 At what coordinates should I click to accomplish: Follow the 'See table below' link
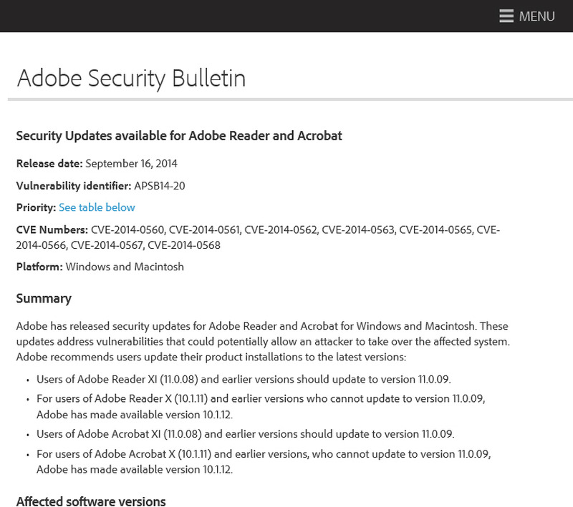[x=97, y=207]
